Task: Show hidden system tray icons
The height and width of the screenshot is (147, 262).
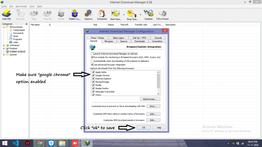Action: click(228, 143)
